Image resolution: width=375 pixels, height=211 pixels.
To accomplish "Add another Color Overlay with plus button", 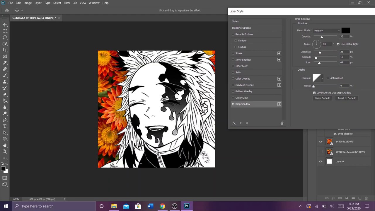I will [x=279, y=79].
